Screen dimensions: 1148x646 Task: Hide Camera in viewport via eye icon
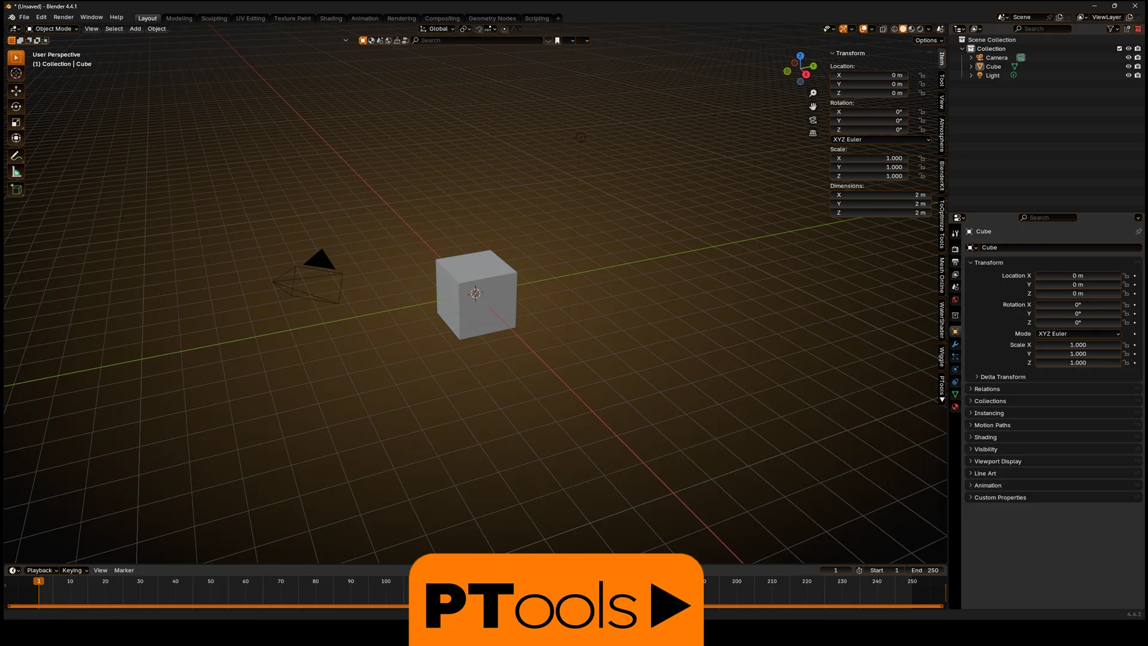pos(1128,58)
